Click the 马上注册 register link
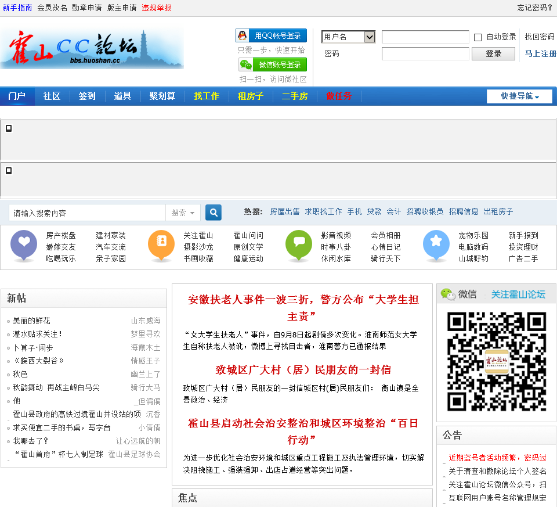Image resolution: width=557 pixels, height=507 pixels. pyautogui.click(x=540, y=53)
